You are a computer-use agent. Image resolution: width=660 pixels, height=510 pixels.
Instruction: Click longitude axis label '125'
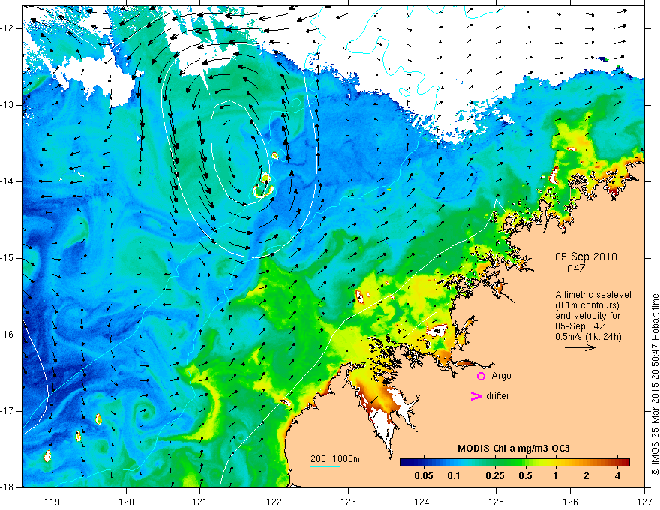496,502
